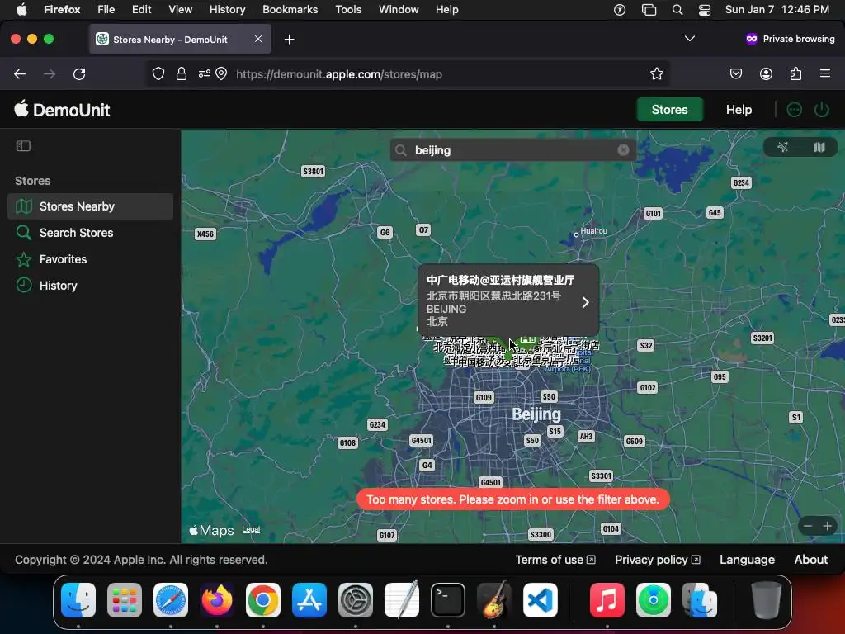Image resolution: width=845 pixels, height=634 pixels.
Task: Open the extensions puzzle icon
Action: (795, 73)
